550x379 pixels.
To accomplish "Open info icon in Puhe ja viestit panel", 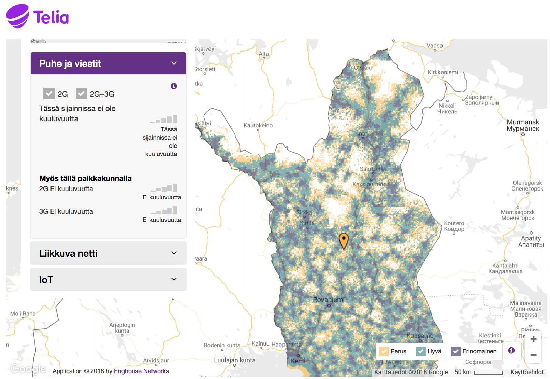I will [174, 86].
